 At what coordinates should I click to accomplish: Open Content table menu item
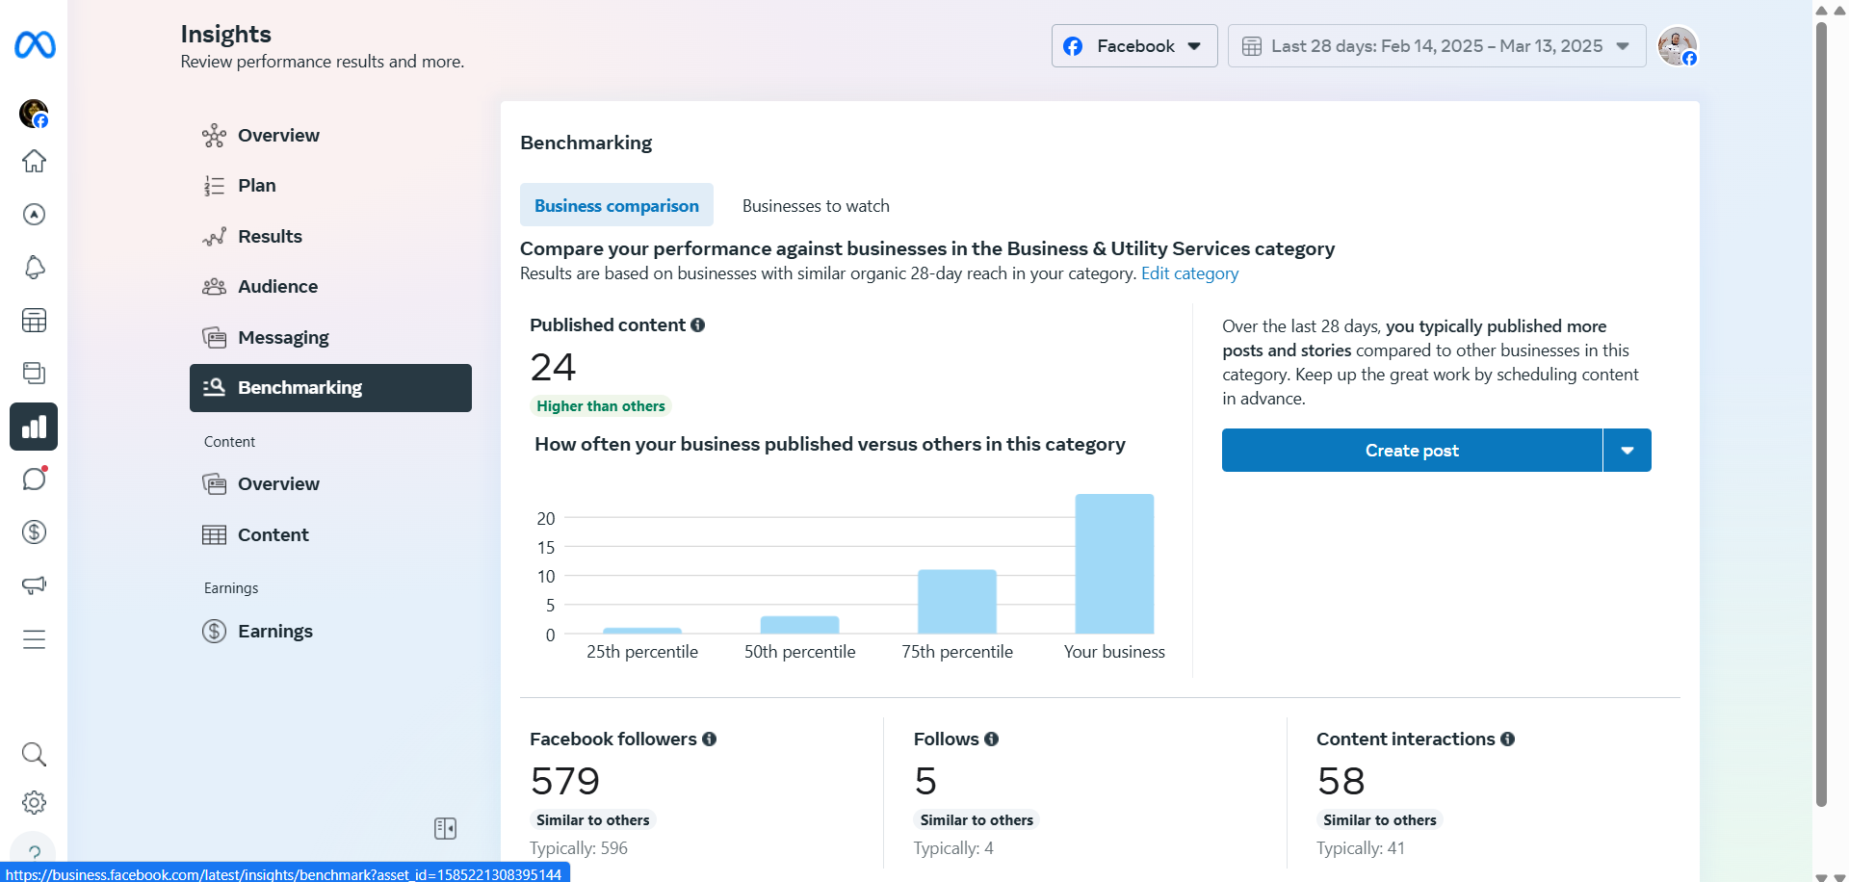point(330,535)
